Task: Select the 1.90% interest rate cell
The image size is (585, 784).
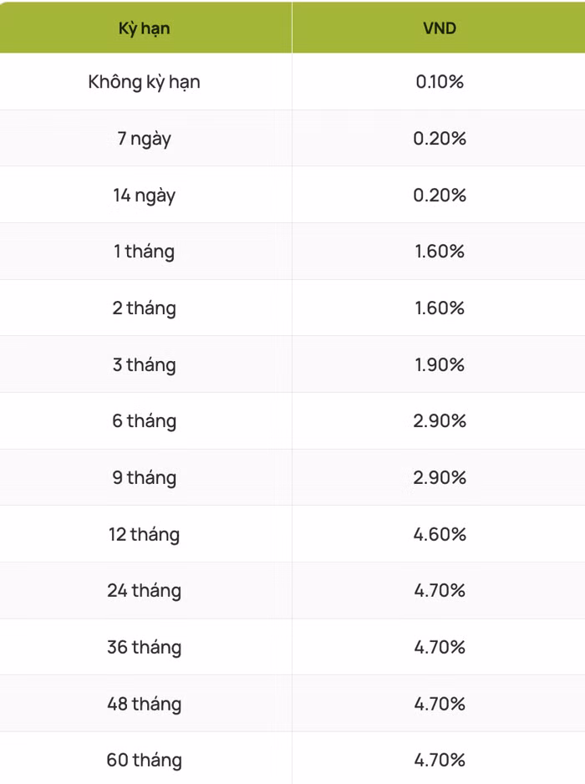Action: pos(439,364)
